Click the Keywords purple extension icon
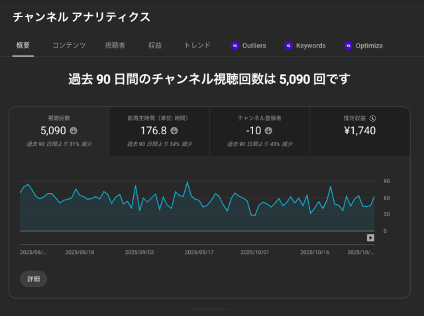The height and width of the screenshot is (316, 424). [x=288, y=46]
